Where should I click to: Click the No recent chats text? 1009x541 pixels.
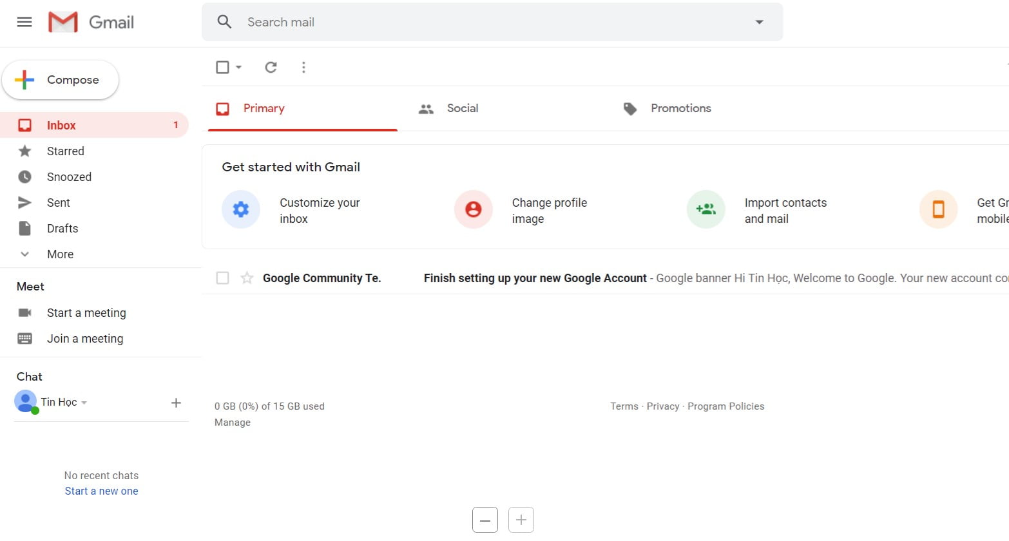click(101, 475)
